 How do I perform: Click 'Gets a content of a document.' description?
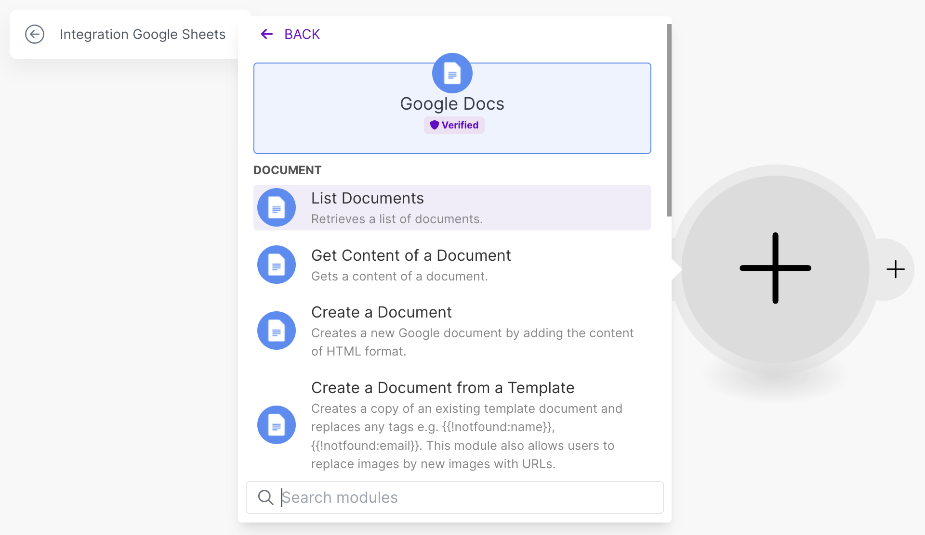click(x=399, y=276)
